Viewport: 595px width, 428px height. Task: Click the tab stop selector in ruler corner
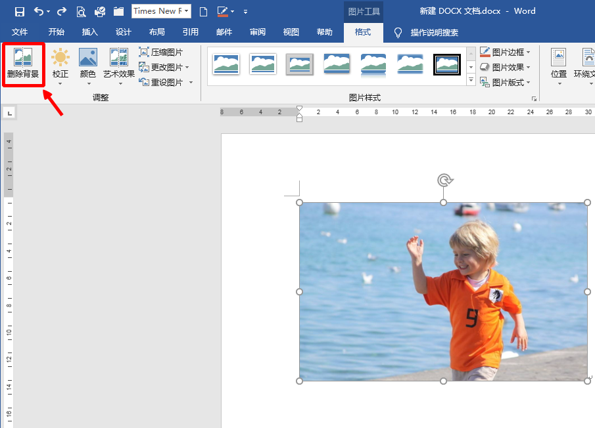point(9,114)
